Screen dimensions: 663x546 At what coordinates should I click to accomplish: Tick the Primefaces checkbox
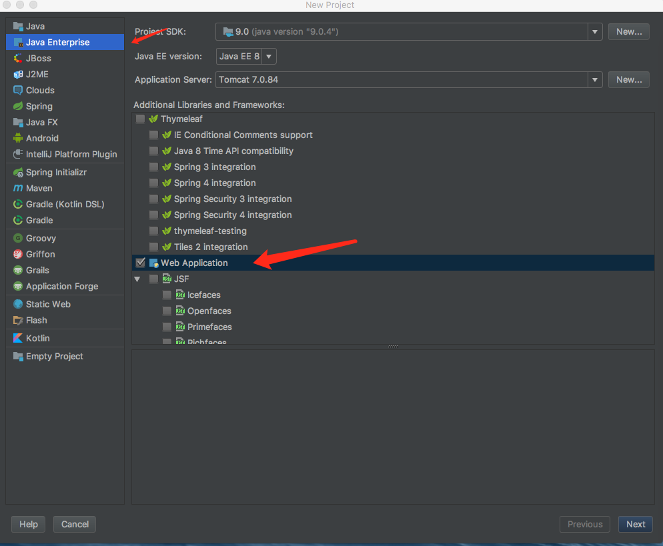tap(167, 327)
